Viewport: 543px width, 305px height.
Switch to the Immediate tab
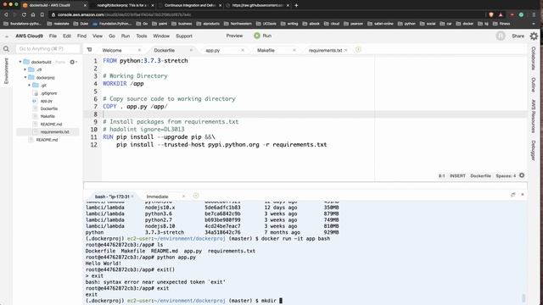[157, 197]
